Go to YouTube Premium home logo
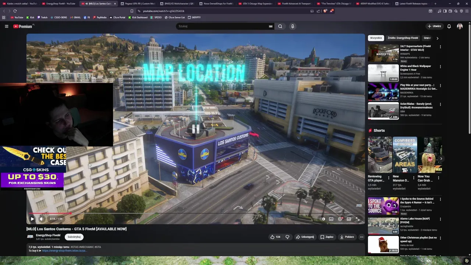 click(23, 26)
